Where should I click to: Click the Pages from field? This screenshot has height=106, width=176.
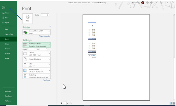(31, 49)
